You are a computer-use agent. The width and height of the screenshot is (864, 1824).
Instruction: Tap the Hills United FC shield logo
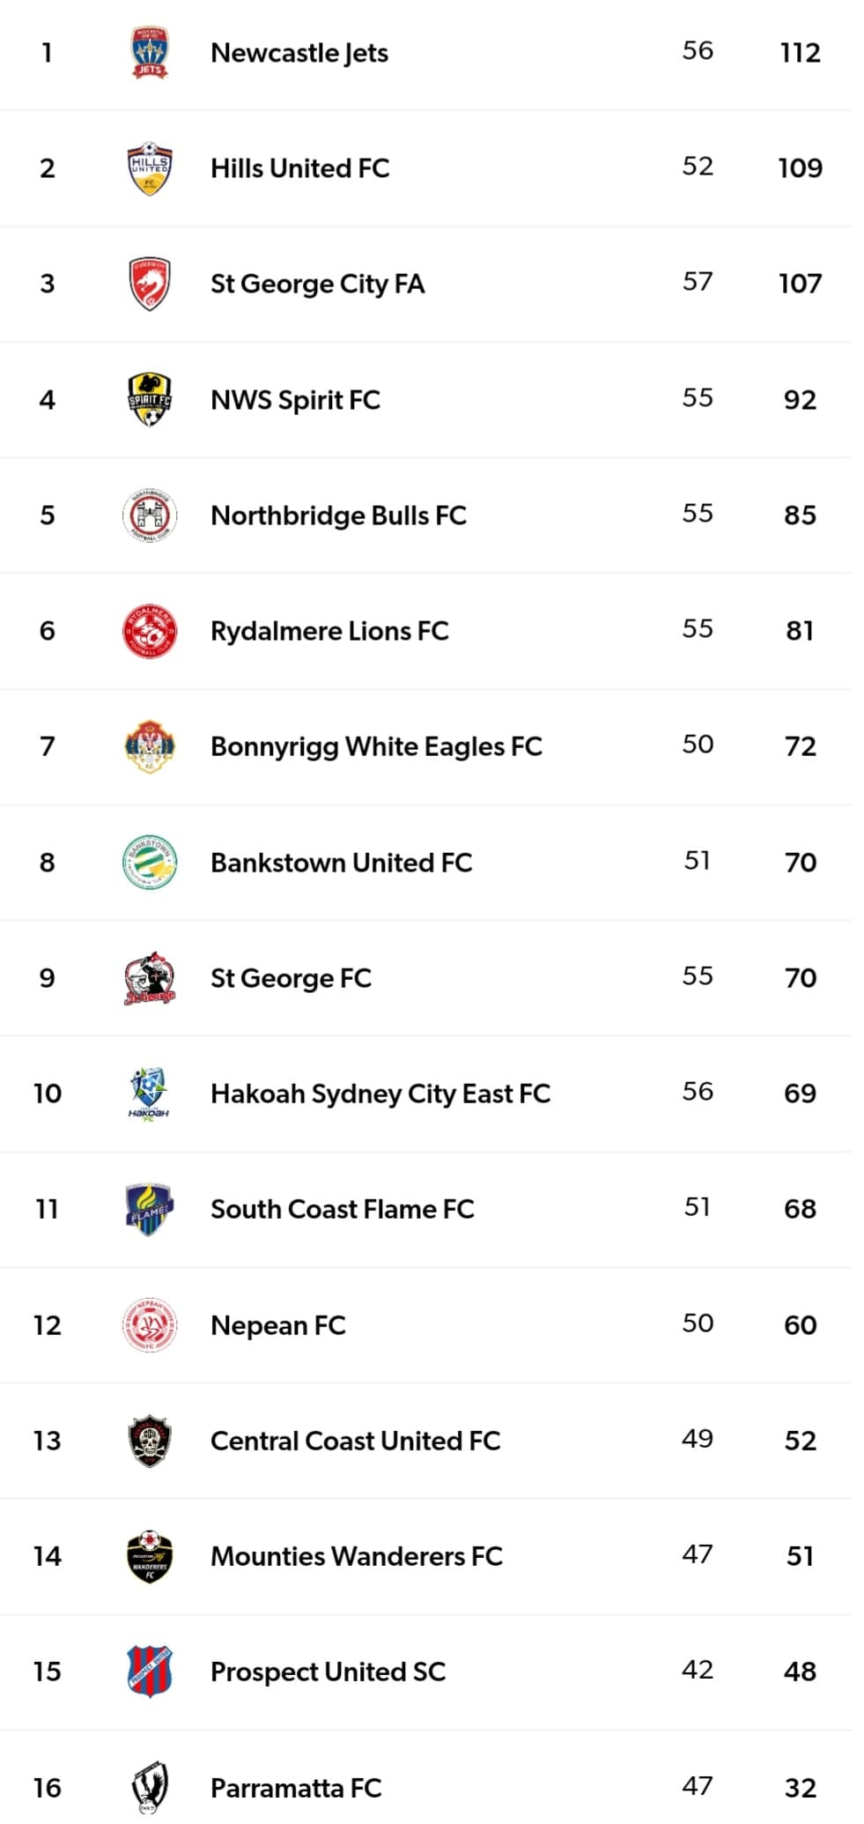click(150, 168)
